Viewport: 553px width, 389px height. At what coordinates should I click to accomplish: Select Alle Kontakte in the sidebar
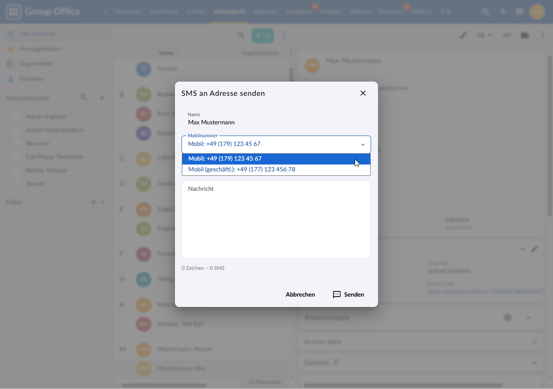click(56, 34)
